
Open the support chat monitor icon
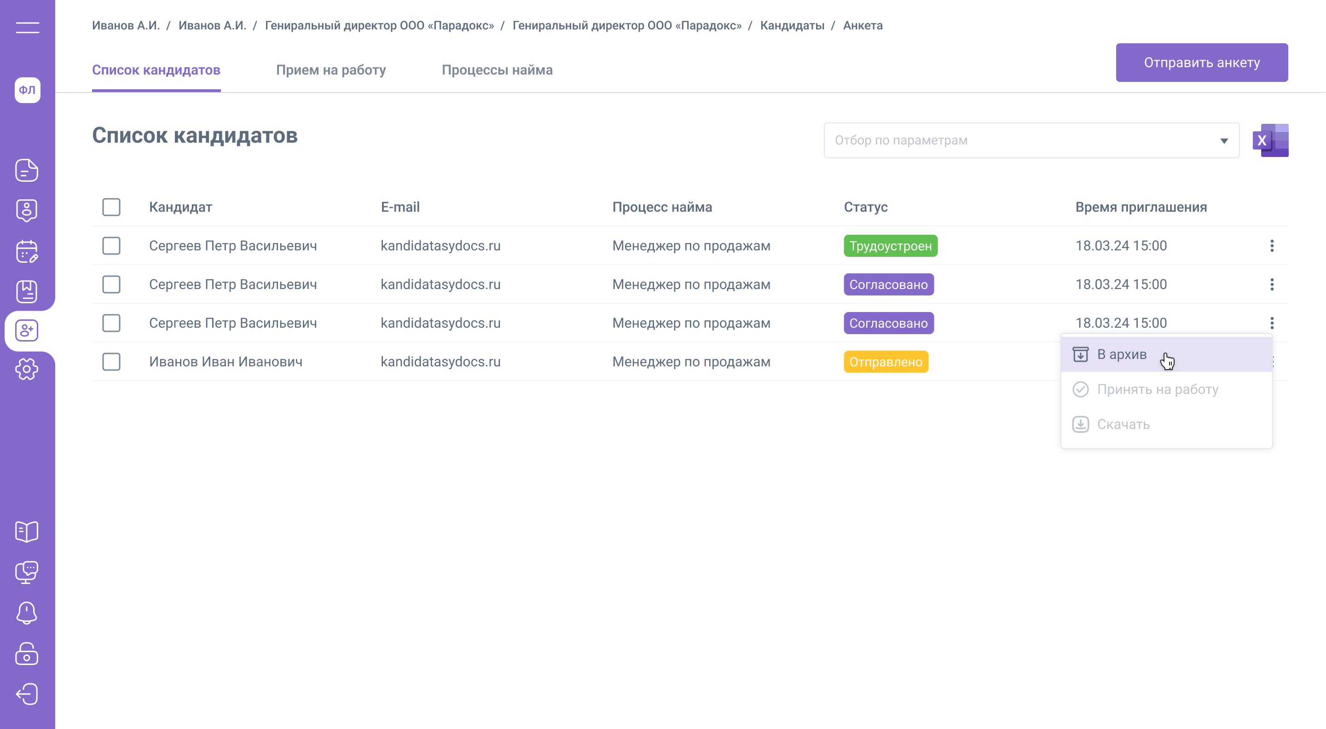27,572
